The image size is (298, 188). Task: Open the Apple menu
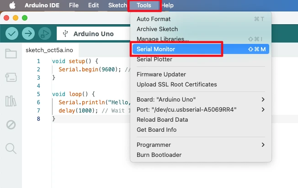[x=12, y=5]
